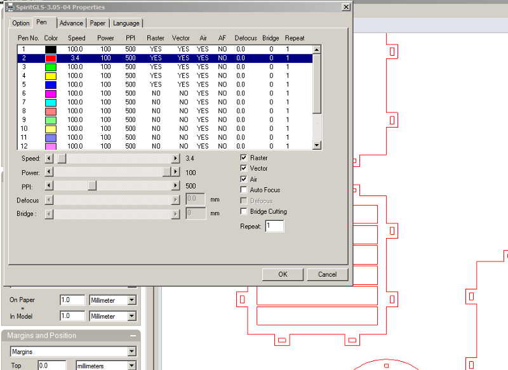
Task: Open In Model Millimeter unit dropdown
Action: (131, 316)
